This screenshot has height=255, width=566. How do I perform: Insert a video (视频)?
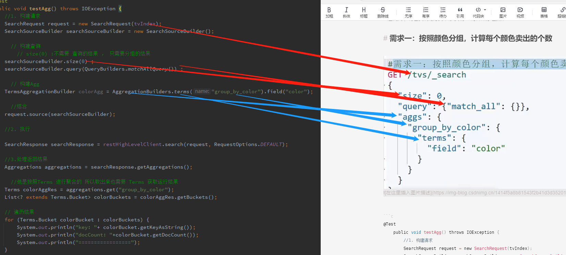(x=520, y=12)
